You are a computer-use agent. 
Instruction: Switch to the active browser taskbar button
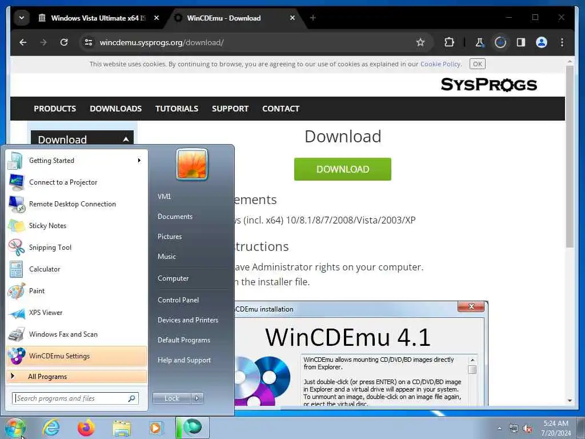tap(193, 428)
